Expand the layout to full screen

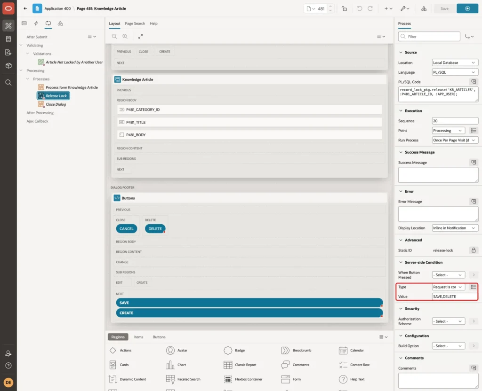pyautogui.click(x=140, y=36)
